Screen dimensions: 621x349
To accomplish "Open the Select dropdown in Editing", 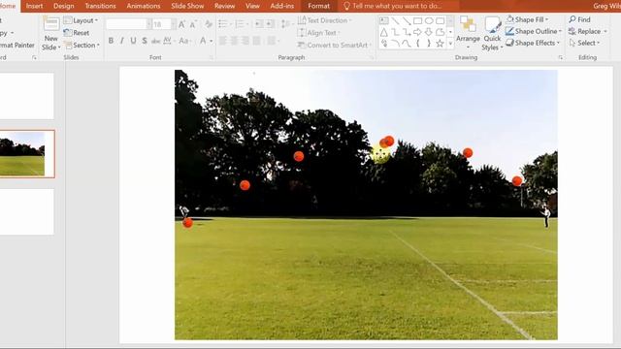I will tap(584, 43).
